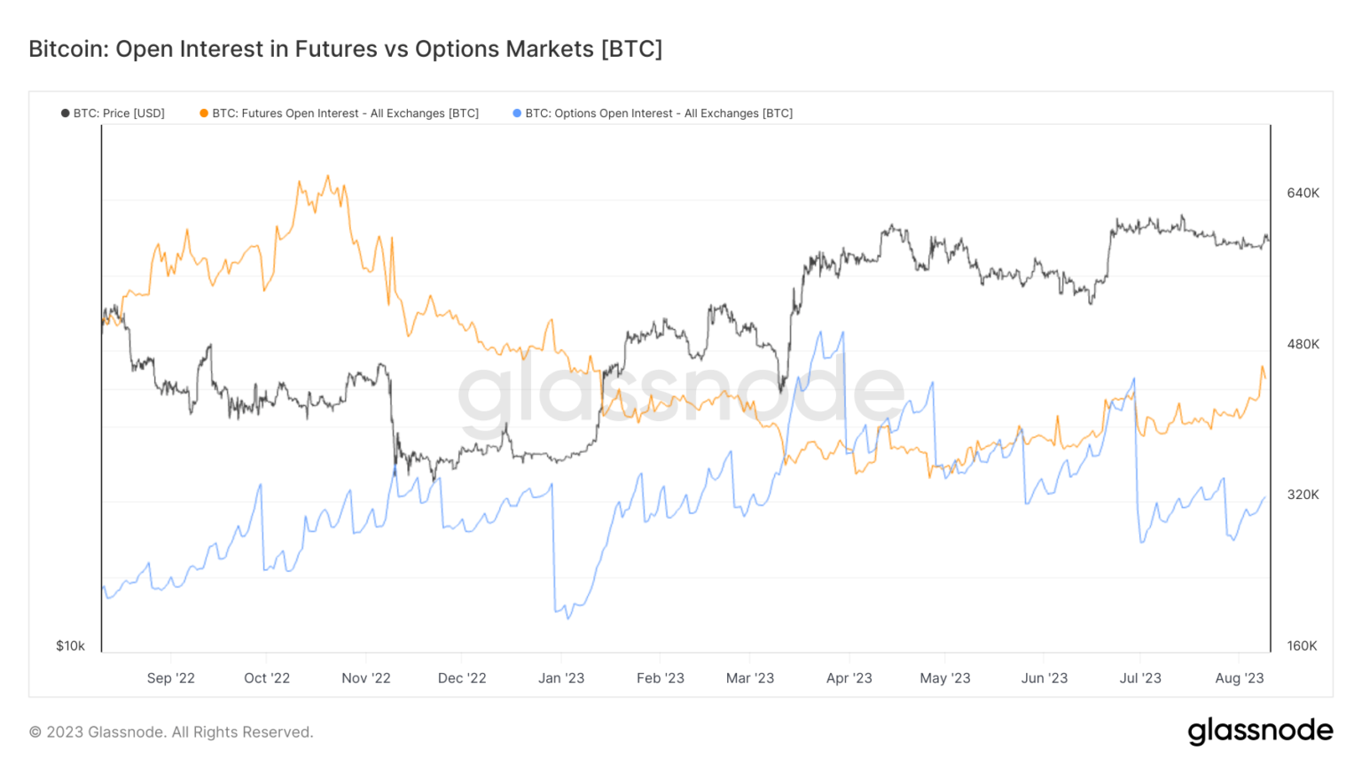
Task: Click the glassnode watermark in the chart center
Action: [x=680, y=391]
